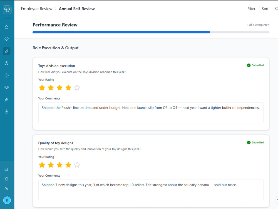The width and height of the screenshot is (278, 209).
Task: Click the Toys division execution comments box
Action: pos(151,113)
